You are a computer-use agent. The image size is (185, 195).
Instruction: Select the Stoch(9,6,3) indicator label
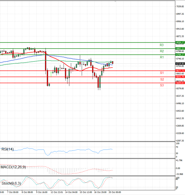click(x=12, y=184)
